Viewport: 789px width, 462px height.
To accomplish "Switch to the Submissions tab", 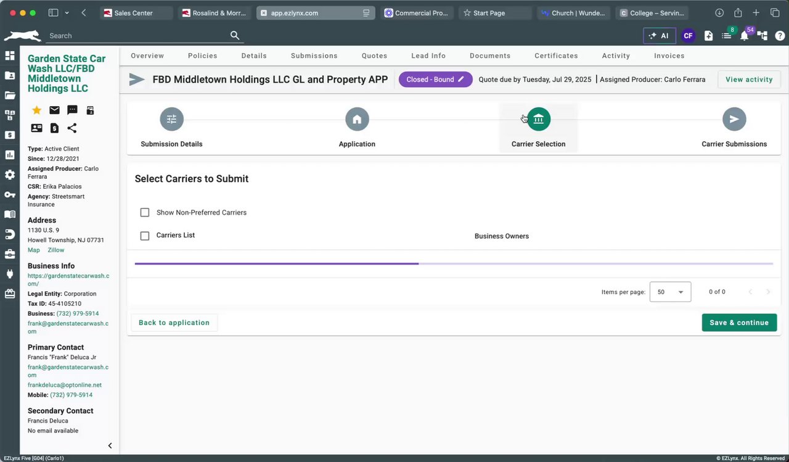I will [314, 56].
